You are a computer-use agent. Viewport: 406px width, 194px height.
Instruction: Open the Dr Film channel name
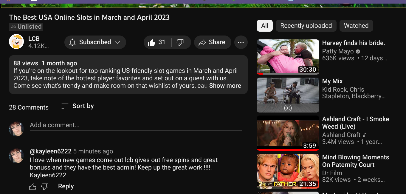(x=332, y=173)
